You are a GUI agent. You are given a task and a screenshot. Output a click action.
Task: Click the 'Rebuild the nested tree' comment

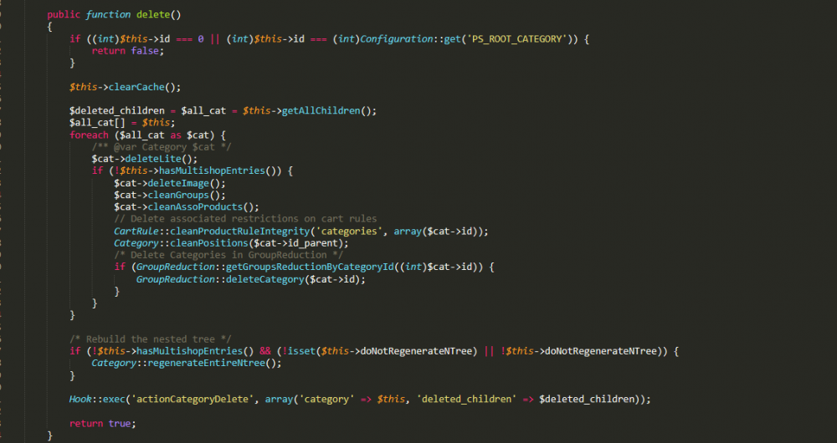[150, 339]
